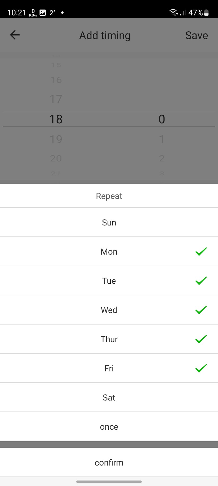Tap the green checkmark next to Wed

point(201,310)
